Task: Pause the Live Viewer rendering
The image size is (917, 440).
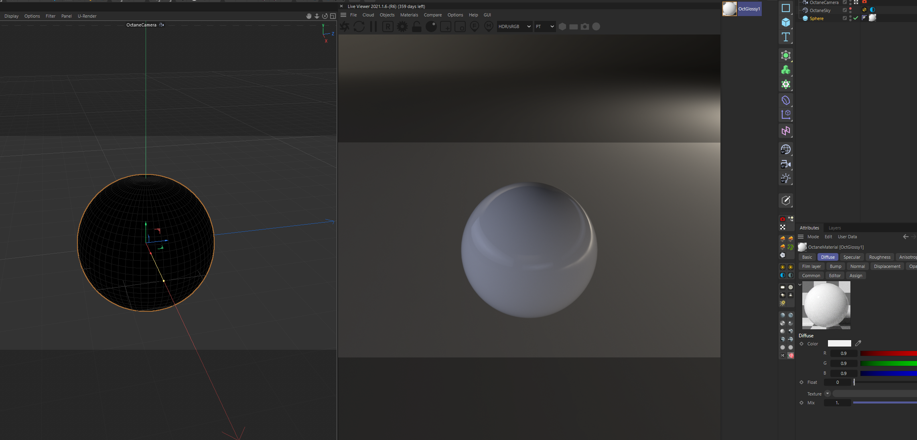Action: (x=373, y=26)
